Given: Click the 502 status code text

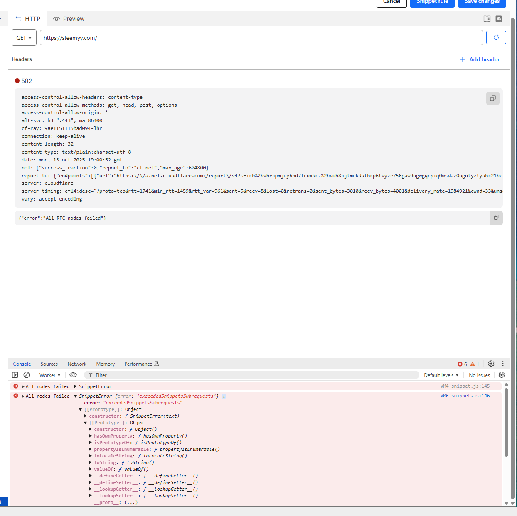Looking at the screenshot, I should 27,81.
